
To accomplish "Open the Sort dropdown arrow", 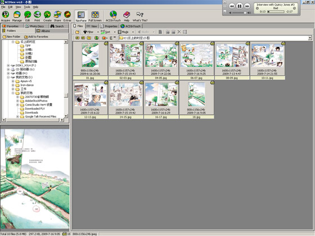I will click(x=115, y=32).
